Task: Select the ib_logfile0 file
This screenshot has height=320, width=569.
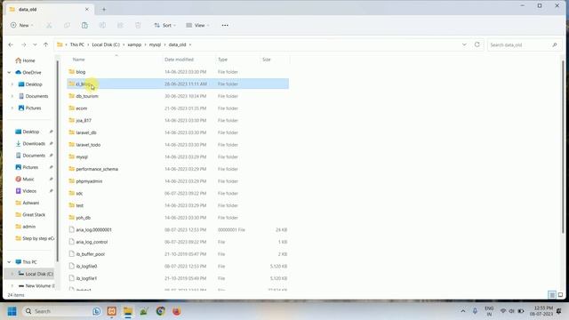Action: pyautogui.click(x=178, y=267)
